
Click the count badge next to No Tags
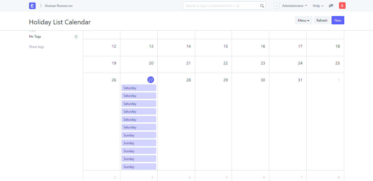[x=76, y=37]
